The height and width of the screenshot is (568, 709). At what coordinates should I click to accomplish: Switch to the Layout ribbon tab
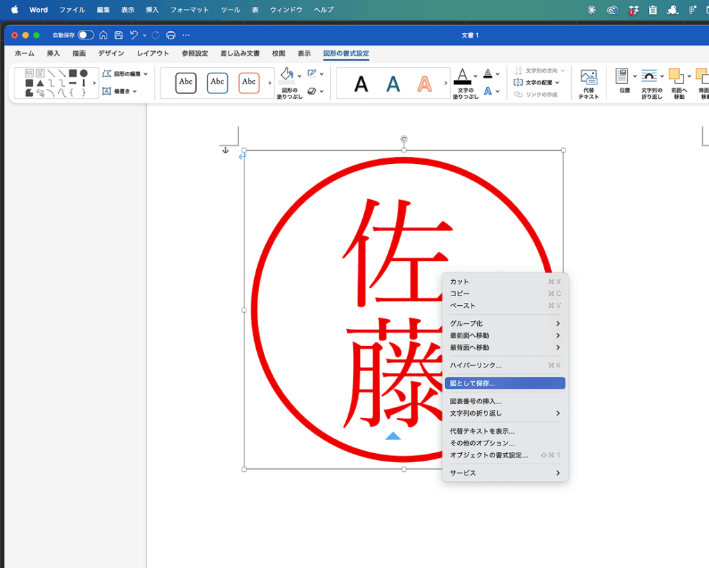[x=153, y=53]
